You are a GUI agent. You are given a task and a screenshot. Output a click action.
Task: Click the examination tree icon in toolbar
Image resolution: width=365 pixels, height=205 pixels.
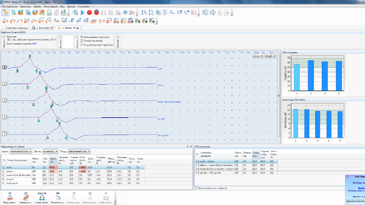pyautogui.click(x=6, y=12)
